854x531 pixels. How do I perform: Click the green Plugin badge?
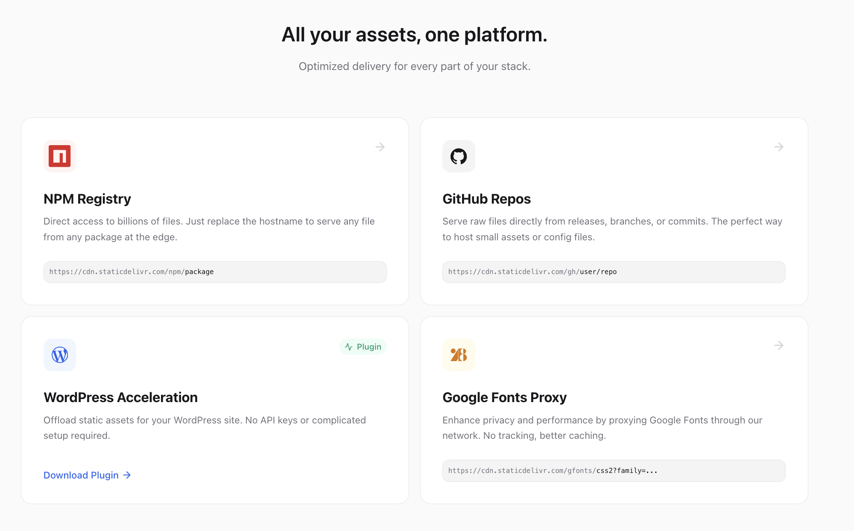coord(363,347)
